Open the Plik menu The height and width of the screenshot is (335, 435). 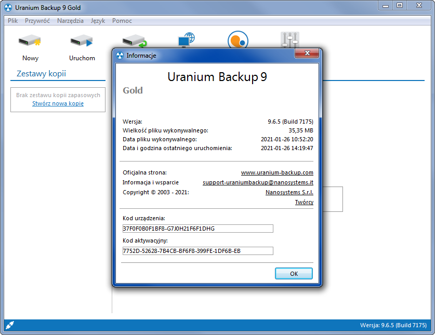tap(13, 21)
